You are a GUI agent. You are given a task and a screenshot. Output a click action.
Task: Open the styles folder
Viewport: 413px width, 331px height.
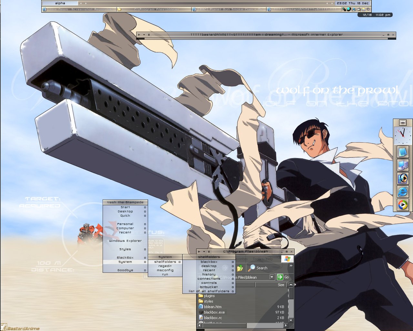206,301
